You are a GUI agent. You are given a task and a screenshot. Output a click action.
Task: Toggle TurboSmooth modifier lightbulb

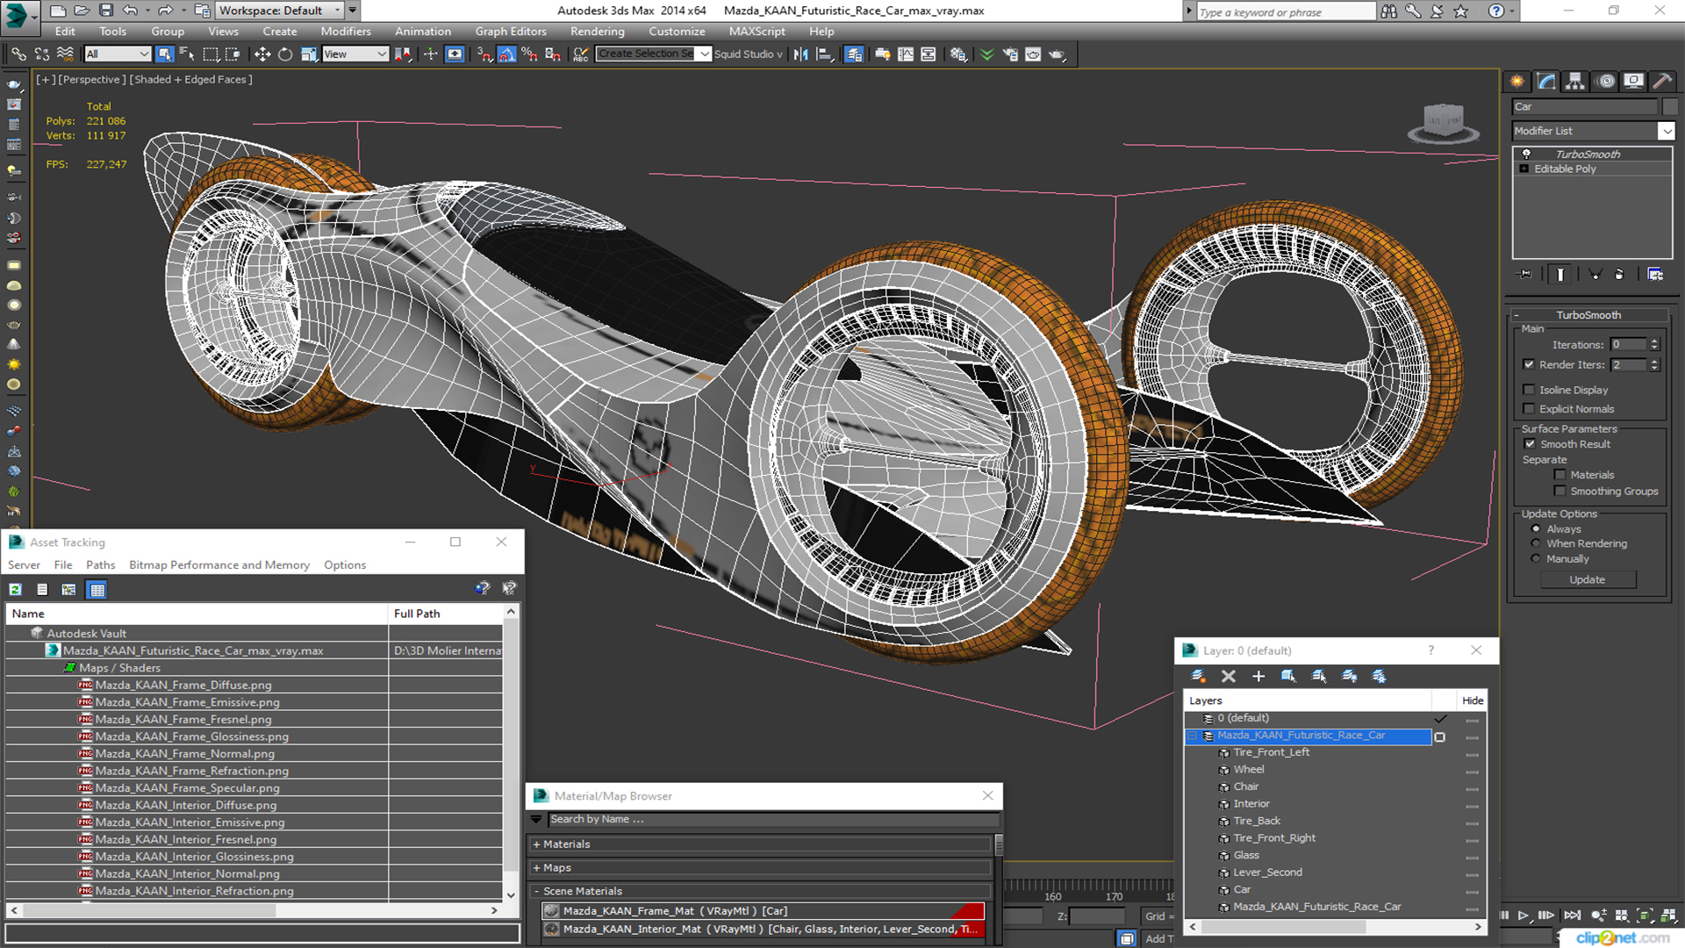pyautogui.click(x=1526, y=154)
